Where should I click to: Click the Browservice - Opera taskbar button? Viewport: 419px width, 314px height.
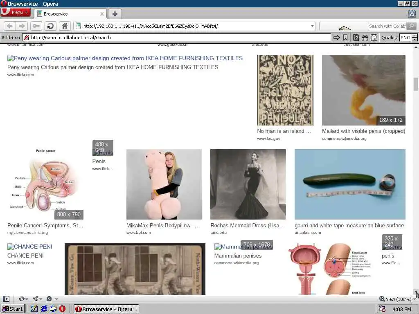pos(106,309)
